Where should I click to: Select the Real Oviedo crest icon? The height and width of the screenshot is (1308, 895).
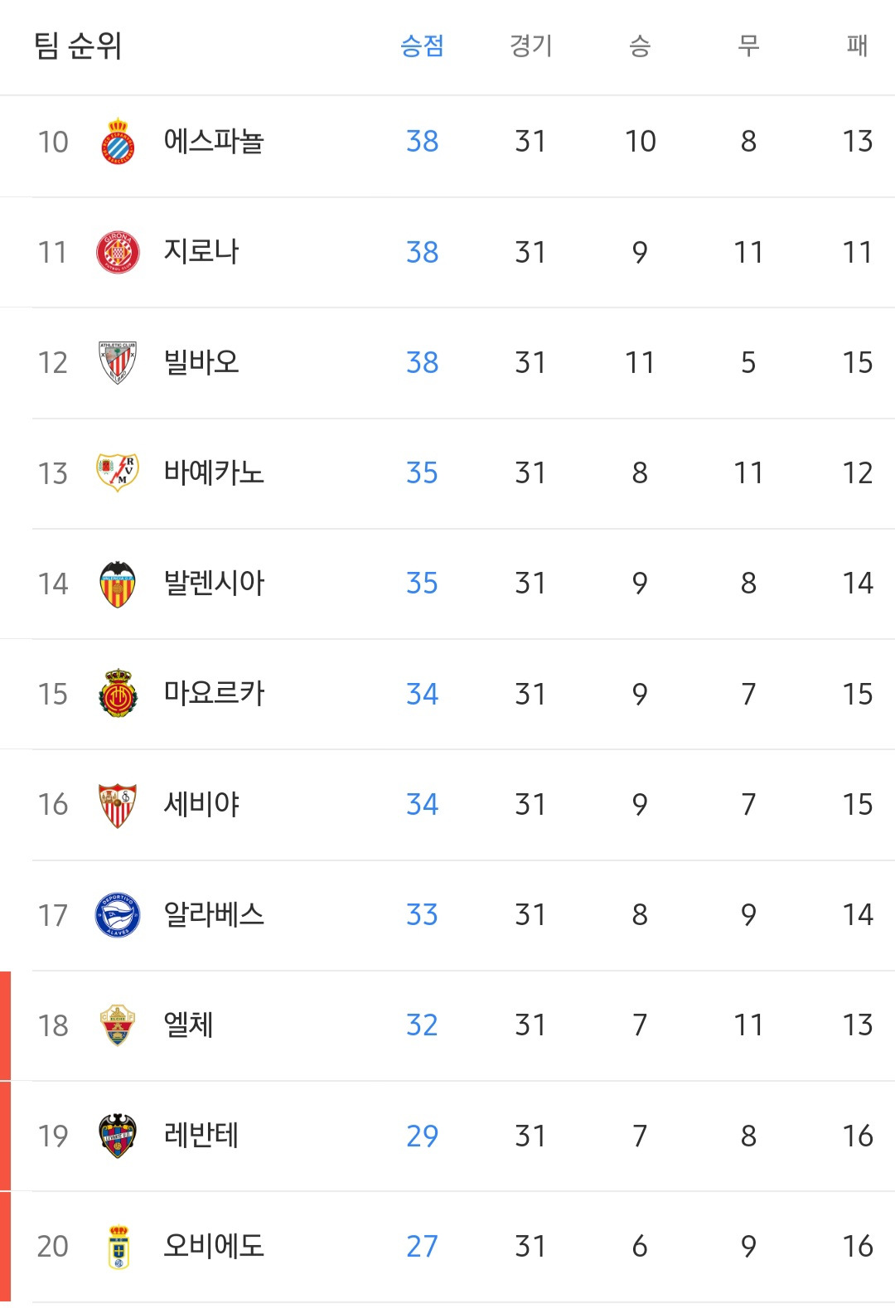click(x=119, y=1247)
